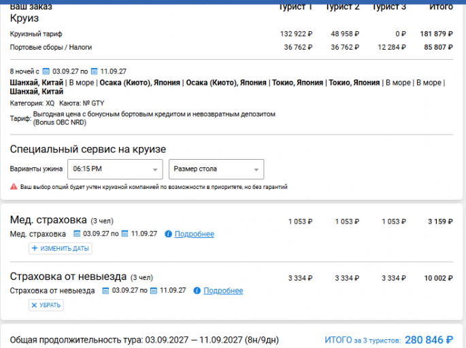The height and width of the screenshot is (348, 466).
Task: Click the cruise tariff total 181 879 ₽
Action: coord(436,34)
